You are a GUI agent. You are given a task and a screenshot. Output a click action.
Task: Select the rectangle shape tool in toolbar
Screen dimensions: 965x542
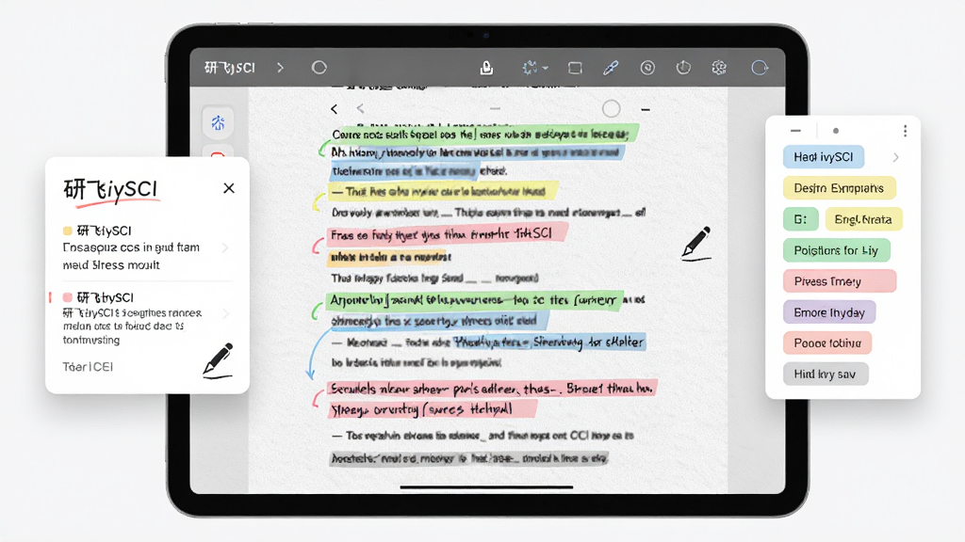[x=575, y=68]
